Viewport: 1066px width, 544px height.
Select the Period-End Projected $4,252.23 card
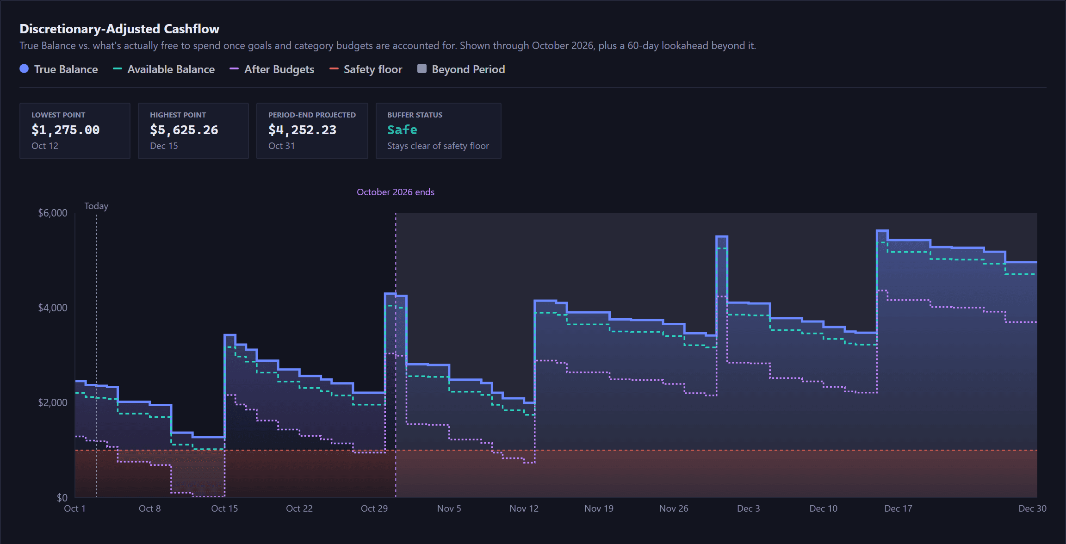click(312, 131)
